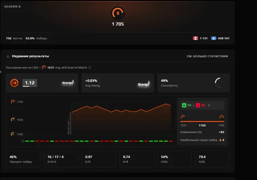Click the 1530 level icon on chart axis
257x180 pixels.
pyautogui.click(x=13, y=120)
